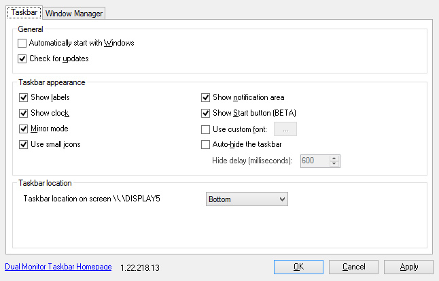
Task: Disable the Show clock option
Action: pos(23,114)
